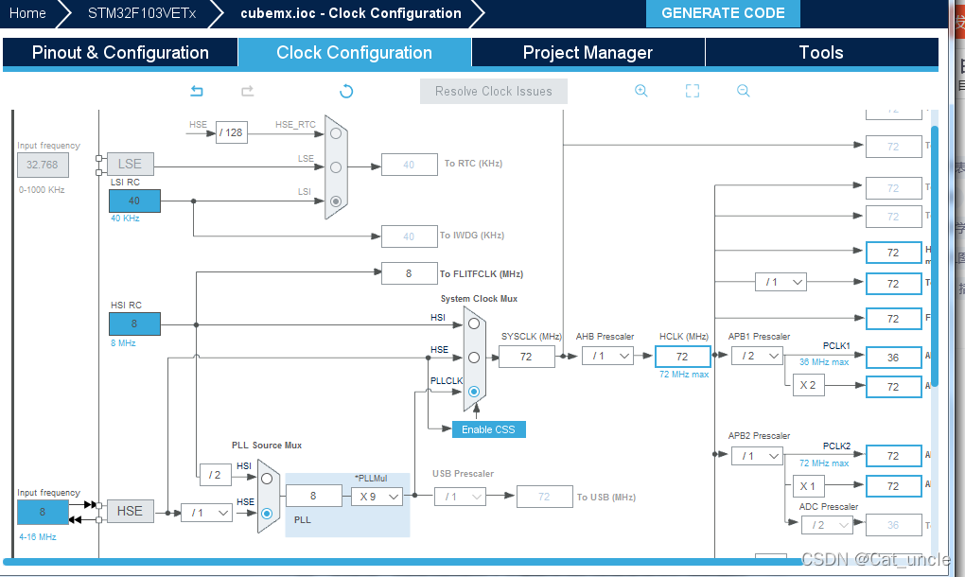Select PLLCLK in System Clock Mux
The image size is (965, 577).
[x=474, y=392]
